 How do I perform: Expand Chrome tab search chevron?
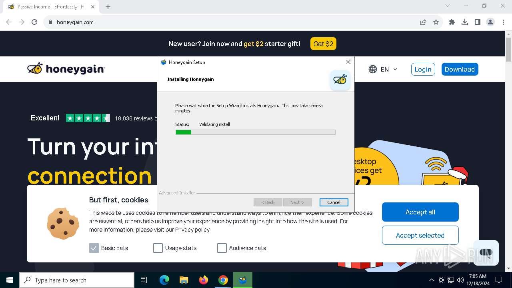[448, 6]
